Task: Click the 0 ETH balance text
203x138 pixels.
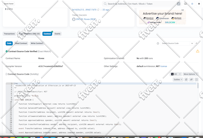Action: 9,9
